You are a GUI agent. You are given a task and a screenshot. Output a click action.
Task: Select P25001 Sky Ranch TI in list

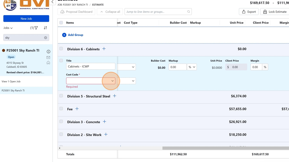[13, 91]
